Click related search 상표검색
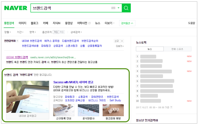The image size is (199, 125). (58, 46)
